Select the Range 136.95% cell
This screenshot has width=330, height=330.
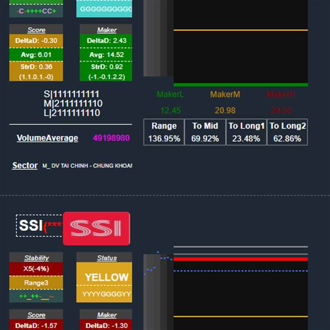point(164,132)
